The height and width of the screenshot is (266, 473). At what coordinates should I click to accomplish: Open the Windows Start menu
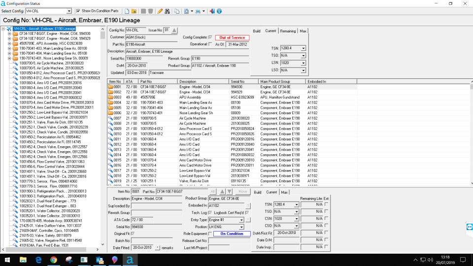click(7, 260)
